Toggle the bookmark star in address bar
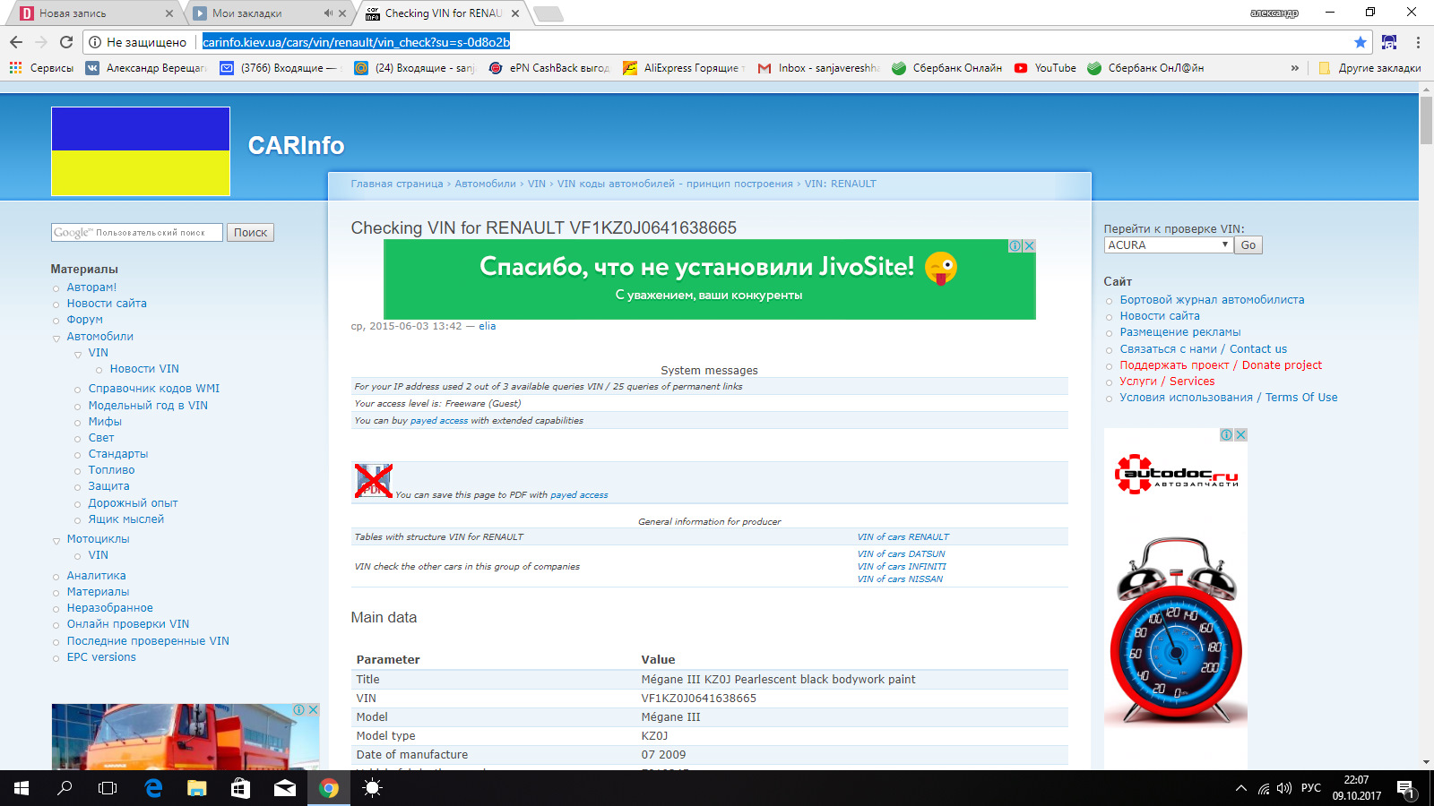Viewport: 1434px width, 806px height. click(x=1361, y=42)
